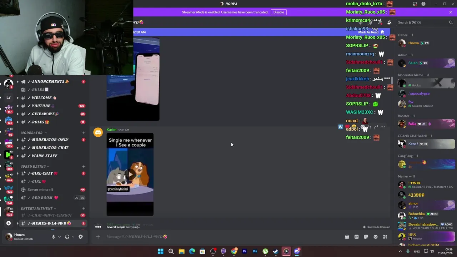
Task: Open the GIVEAWAYS channel
Action: tap(54, 114)
